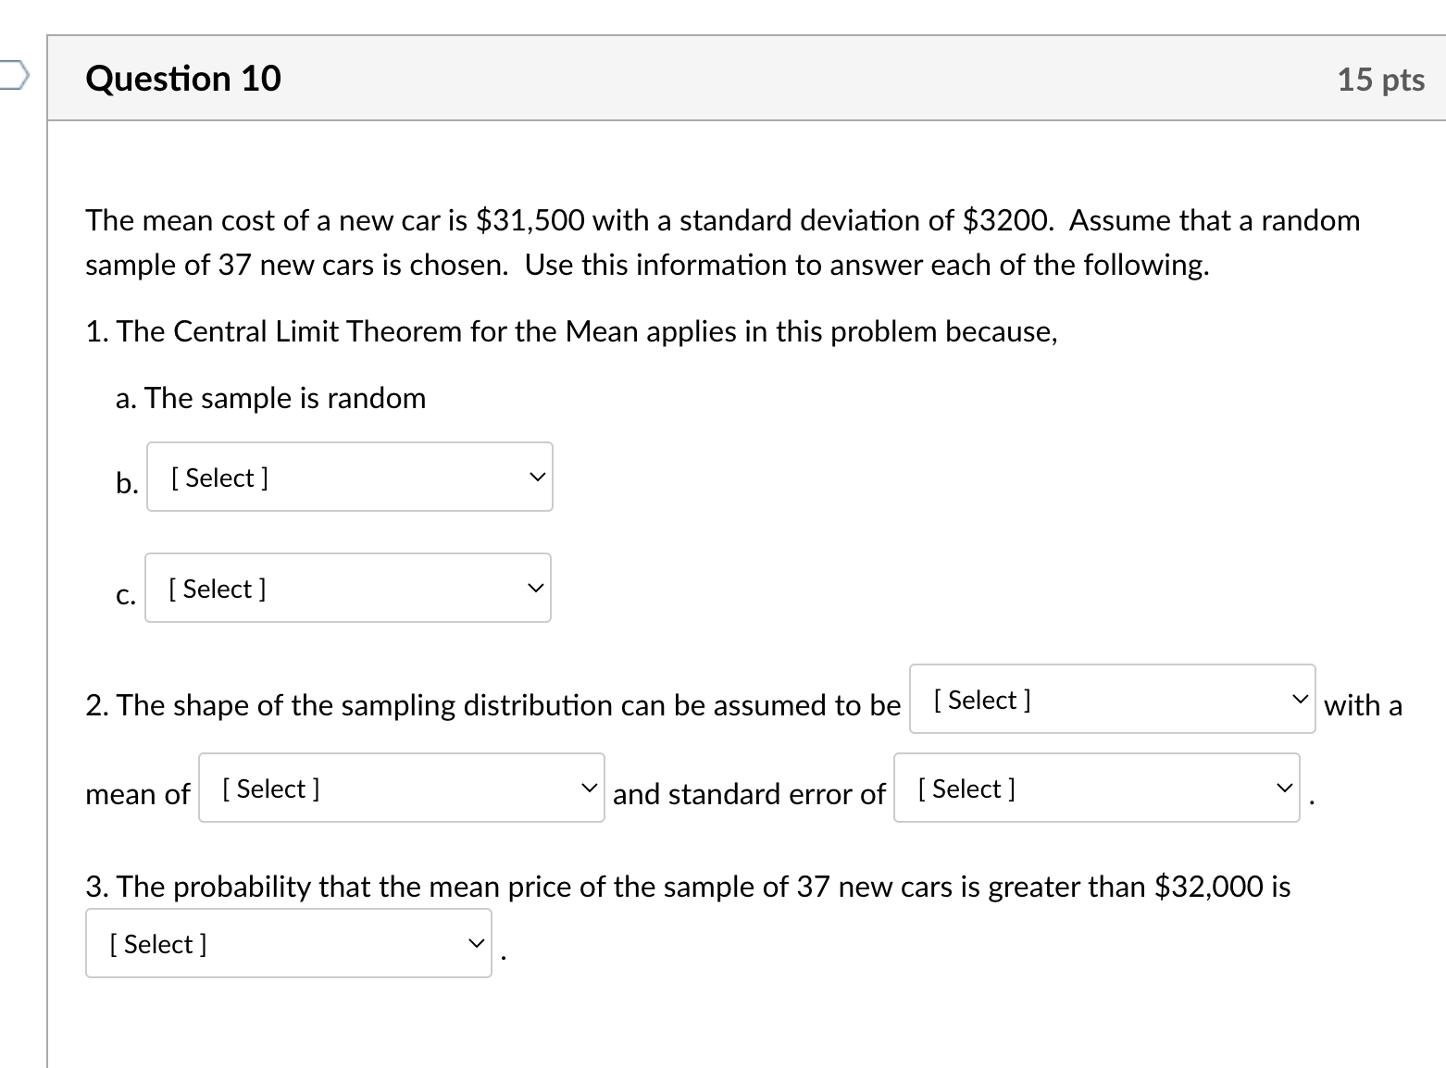Click the chevron arrow in the 1c dropdown
The width and height of the screenshot is (1446, 1068).
535,587
